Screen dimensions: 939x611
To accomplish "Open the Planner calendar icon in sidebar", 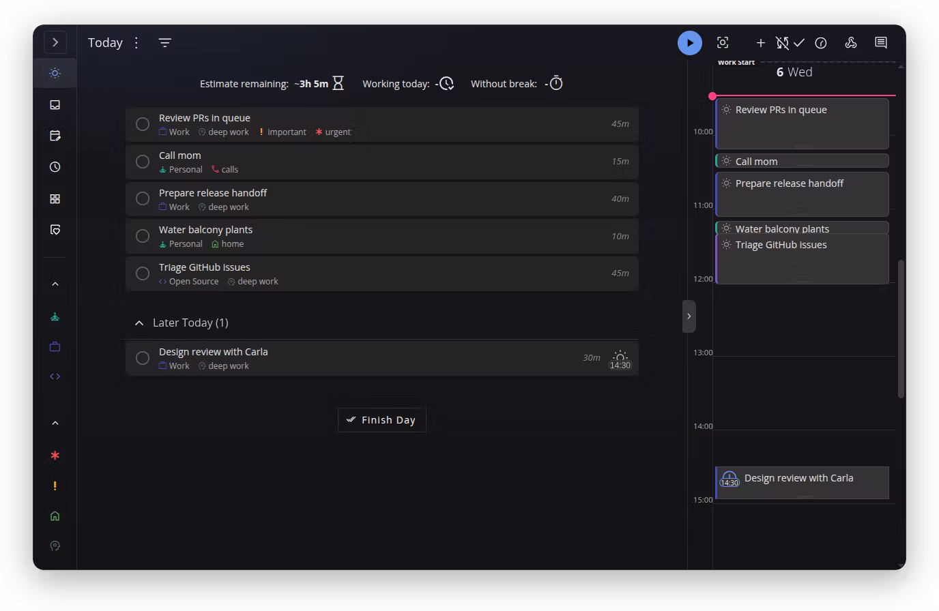I will [55, 136].
